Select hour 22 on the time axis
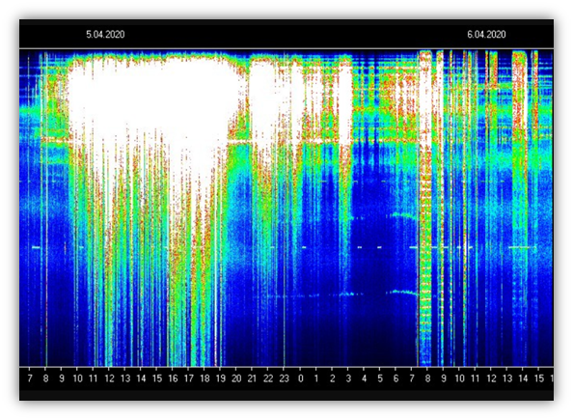573x420 pixels. click(x=268, y=378)
